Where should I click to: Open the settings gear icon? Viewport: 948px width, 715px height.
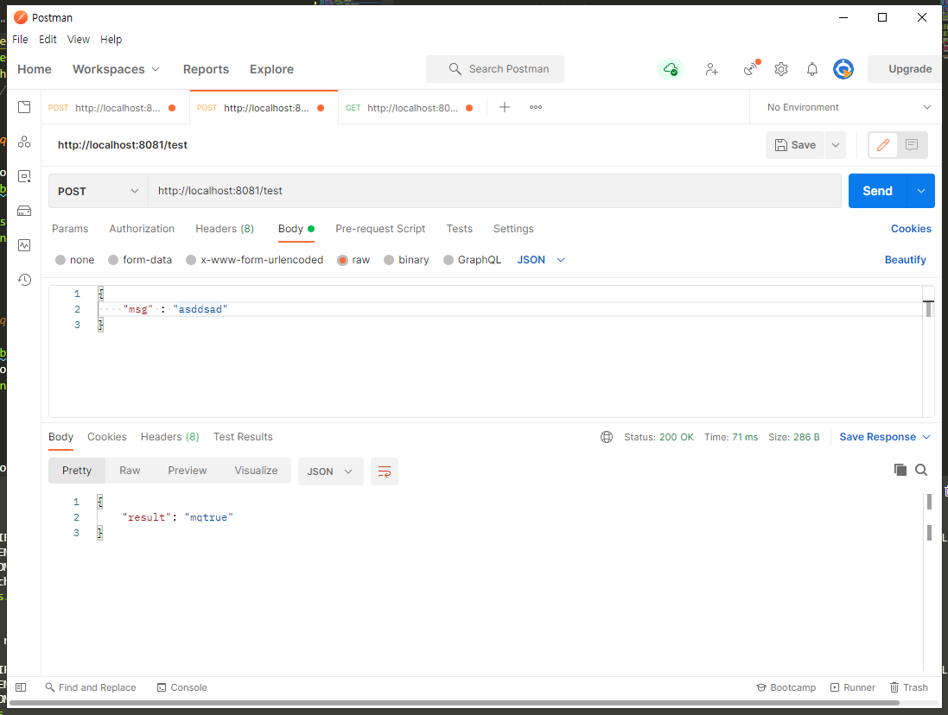(x=781, y=69)
